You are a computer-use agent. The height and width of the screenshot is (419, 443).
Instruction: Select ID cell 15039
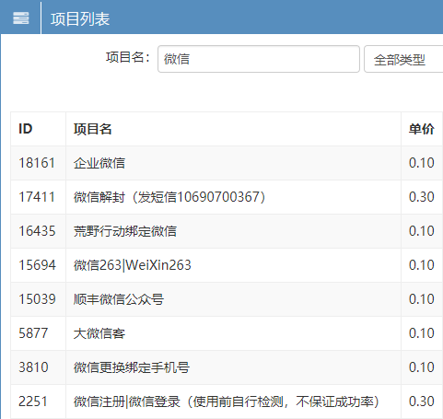tap(37, 299)
